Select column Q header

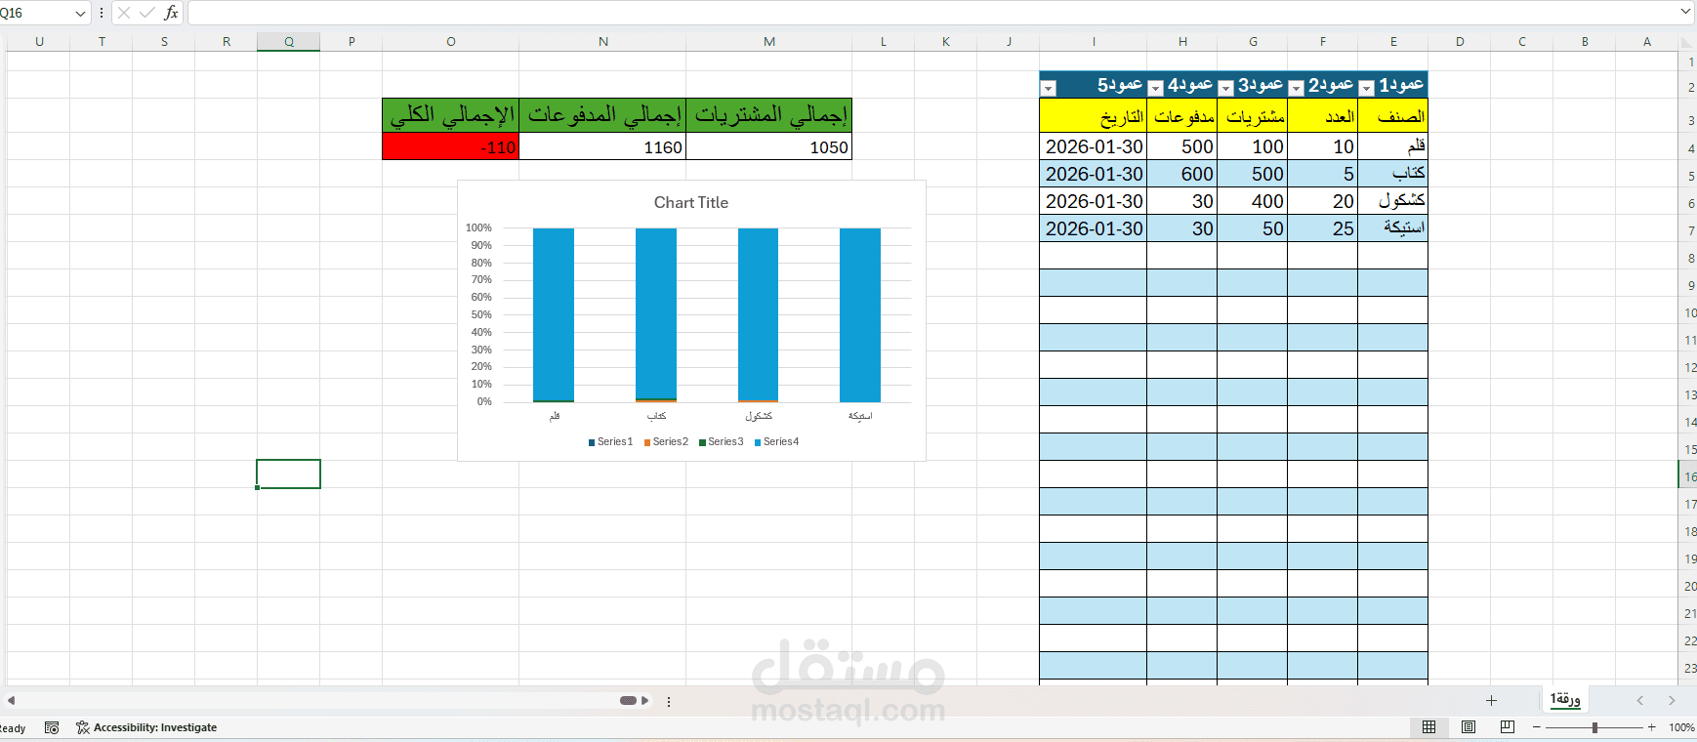289,41
